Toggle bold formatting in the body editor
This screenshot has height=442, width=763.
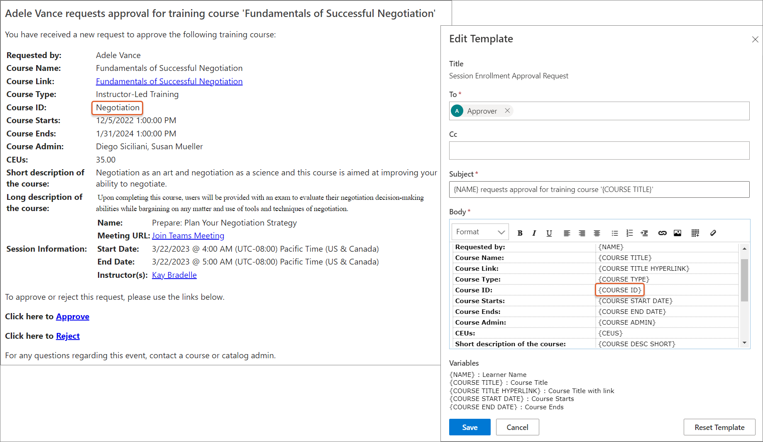(x=520, y=233)
